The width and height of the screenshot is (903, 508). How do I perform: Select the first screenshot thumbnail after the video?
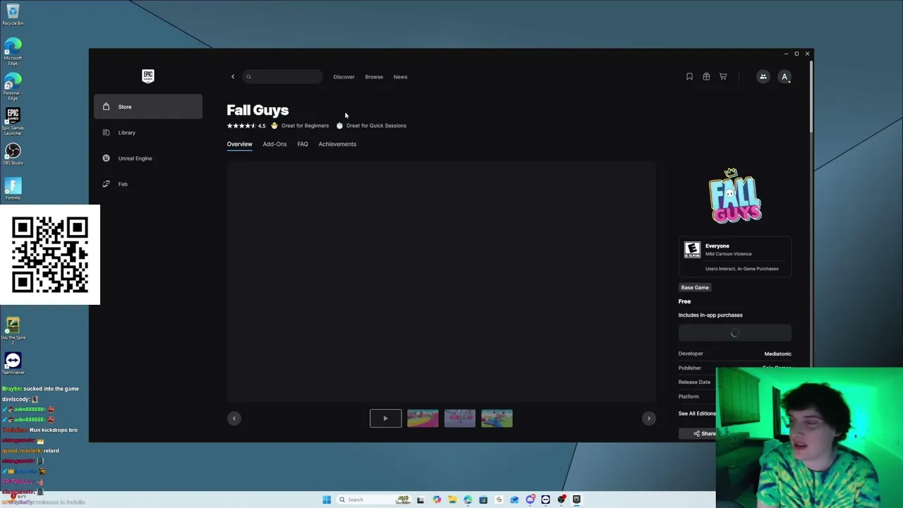click(x=423, y=418)
